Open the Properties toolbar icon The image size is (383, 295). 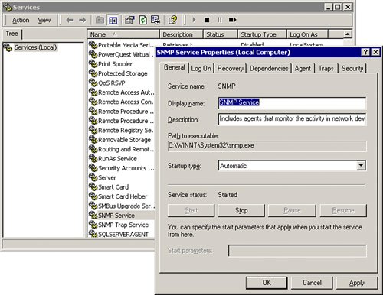129,20
